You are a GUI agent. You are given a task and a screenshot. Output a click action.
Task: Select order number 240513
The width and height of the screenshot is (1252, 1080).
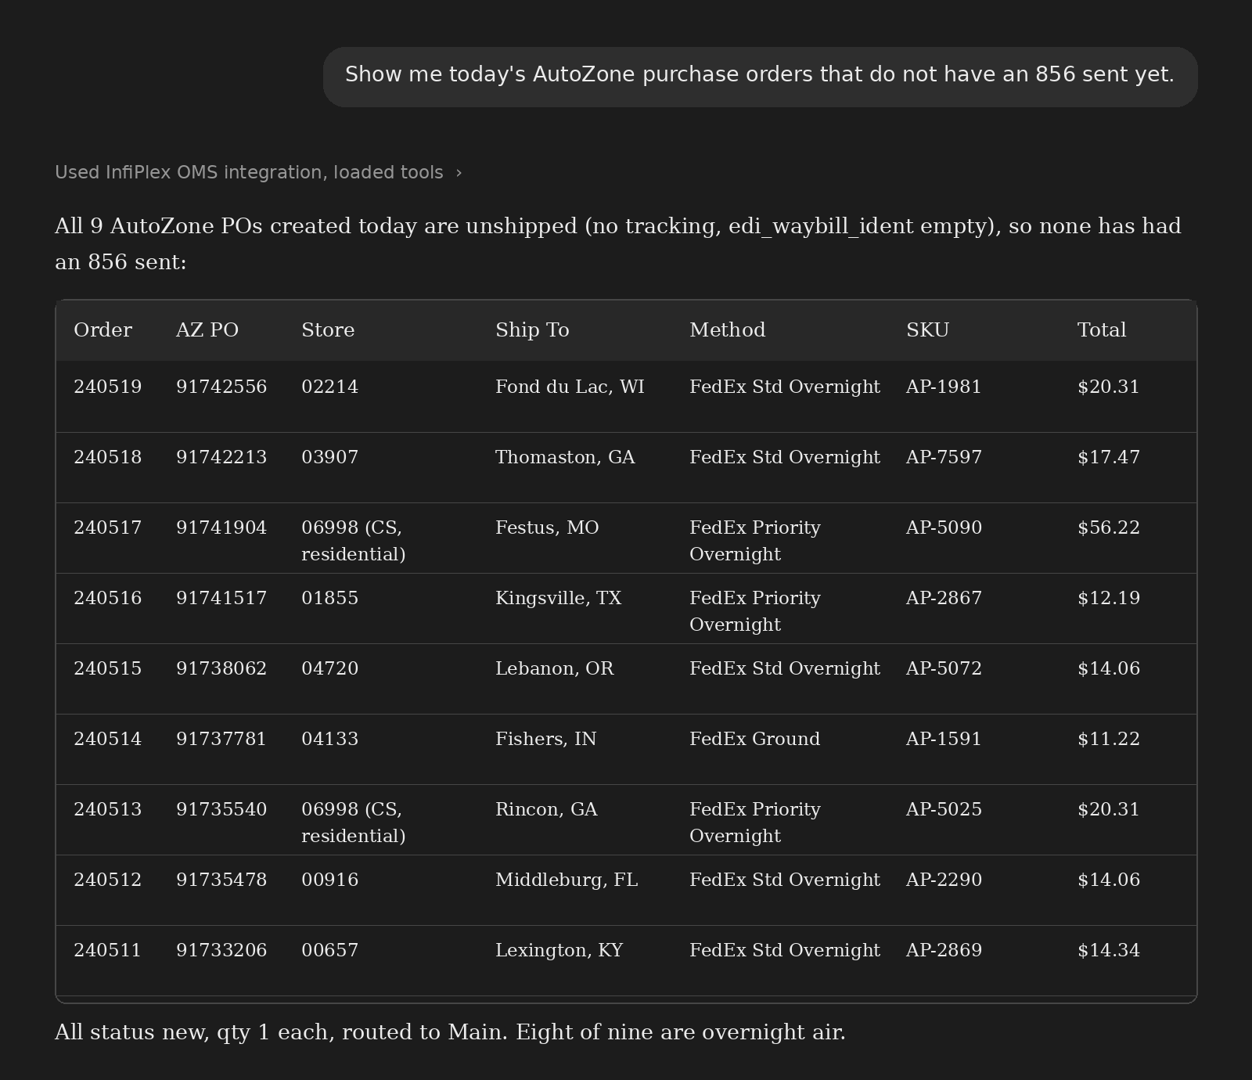(x=108, y=810)
